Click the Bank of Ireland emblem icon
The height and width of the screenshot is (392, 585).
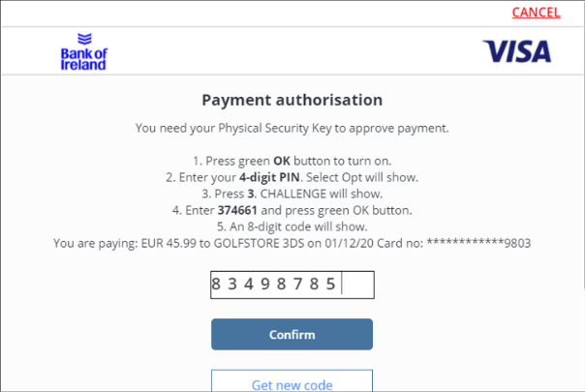pos(83,41)
